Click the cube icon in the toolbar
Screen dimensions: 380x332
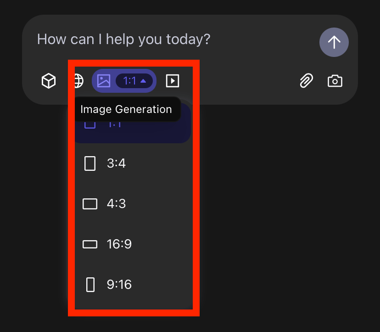tap(49, 81)
